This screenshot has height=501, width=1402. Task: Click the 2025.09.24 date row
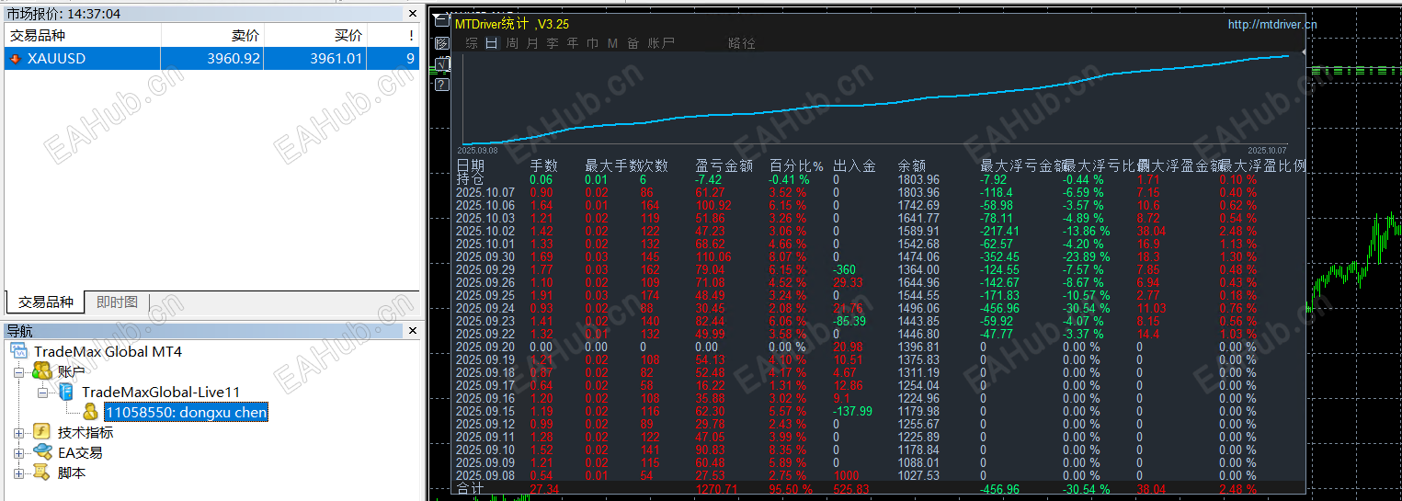(485, 308)
